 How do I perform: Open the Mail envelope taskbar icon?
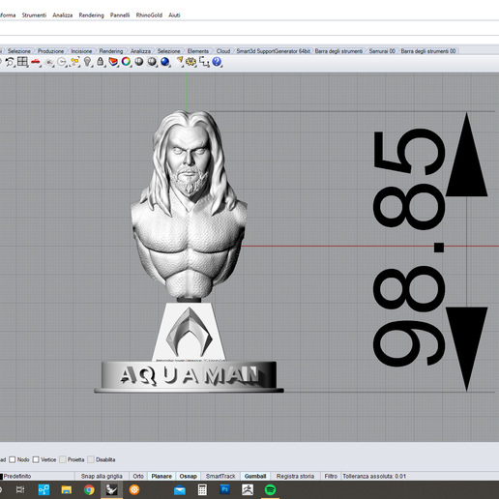(180, 490)
